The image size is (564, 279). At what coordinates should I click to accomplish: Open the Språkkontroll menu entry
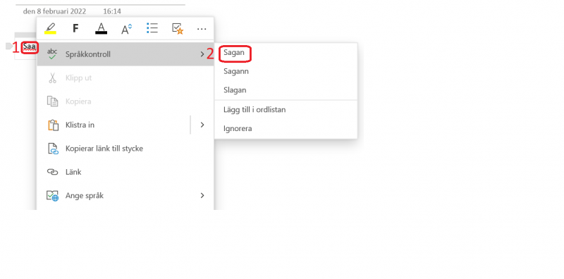125,54
